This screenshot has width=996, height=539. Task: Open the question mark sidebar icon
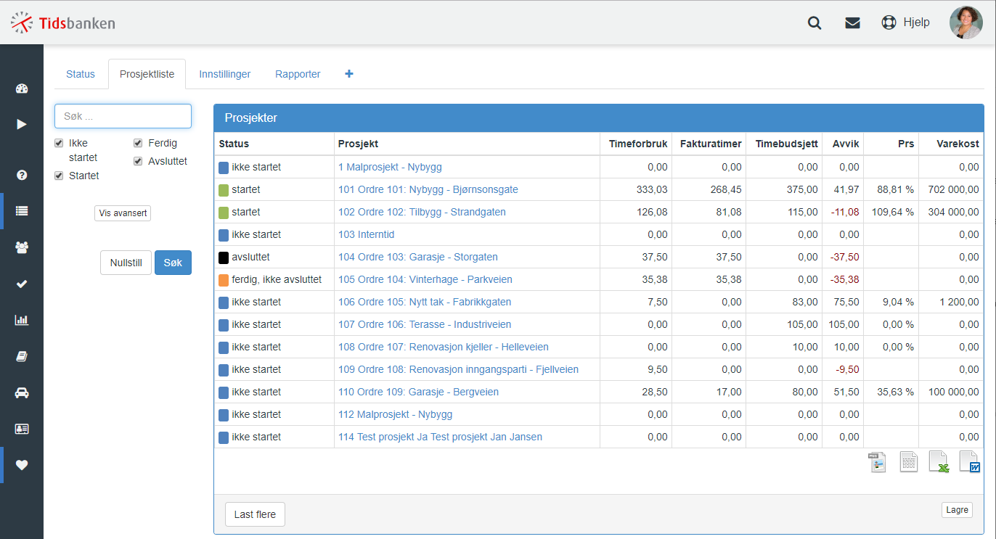[22, 175]
